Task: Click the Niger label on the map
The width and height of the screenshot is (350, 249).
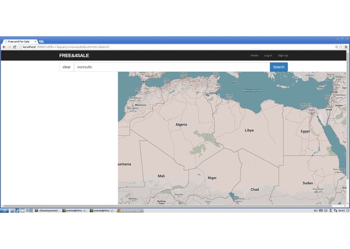Action: (x=212, y=178)
